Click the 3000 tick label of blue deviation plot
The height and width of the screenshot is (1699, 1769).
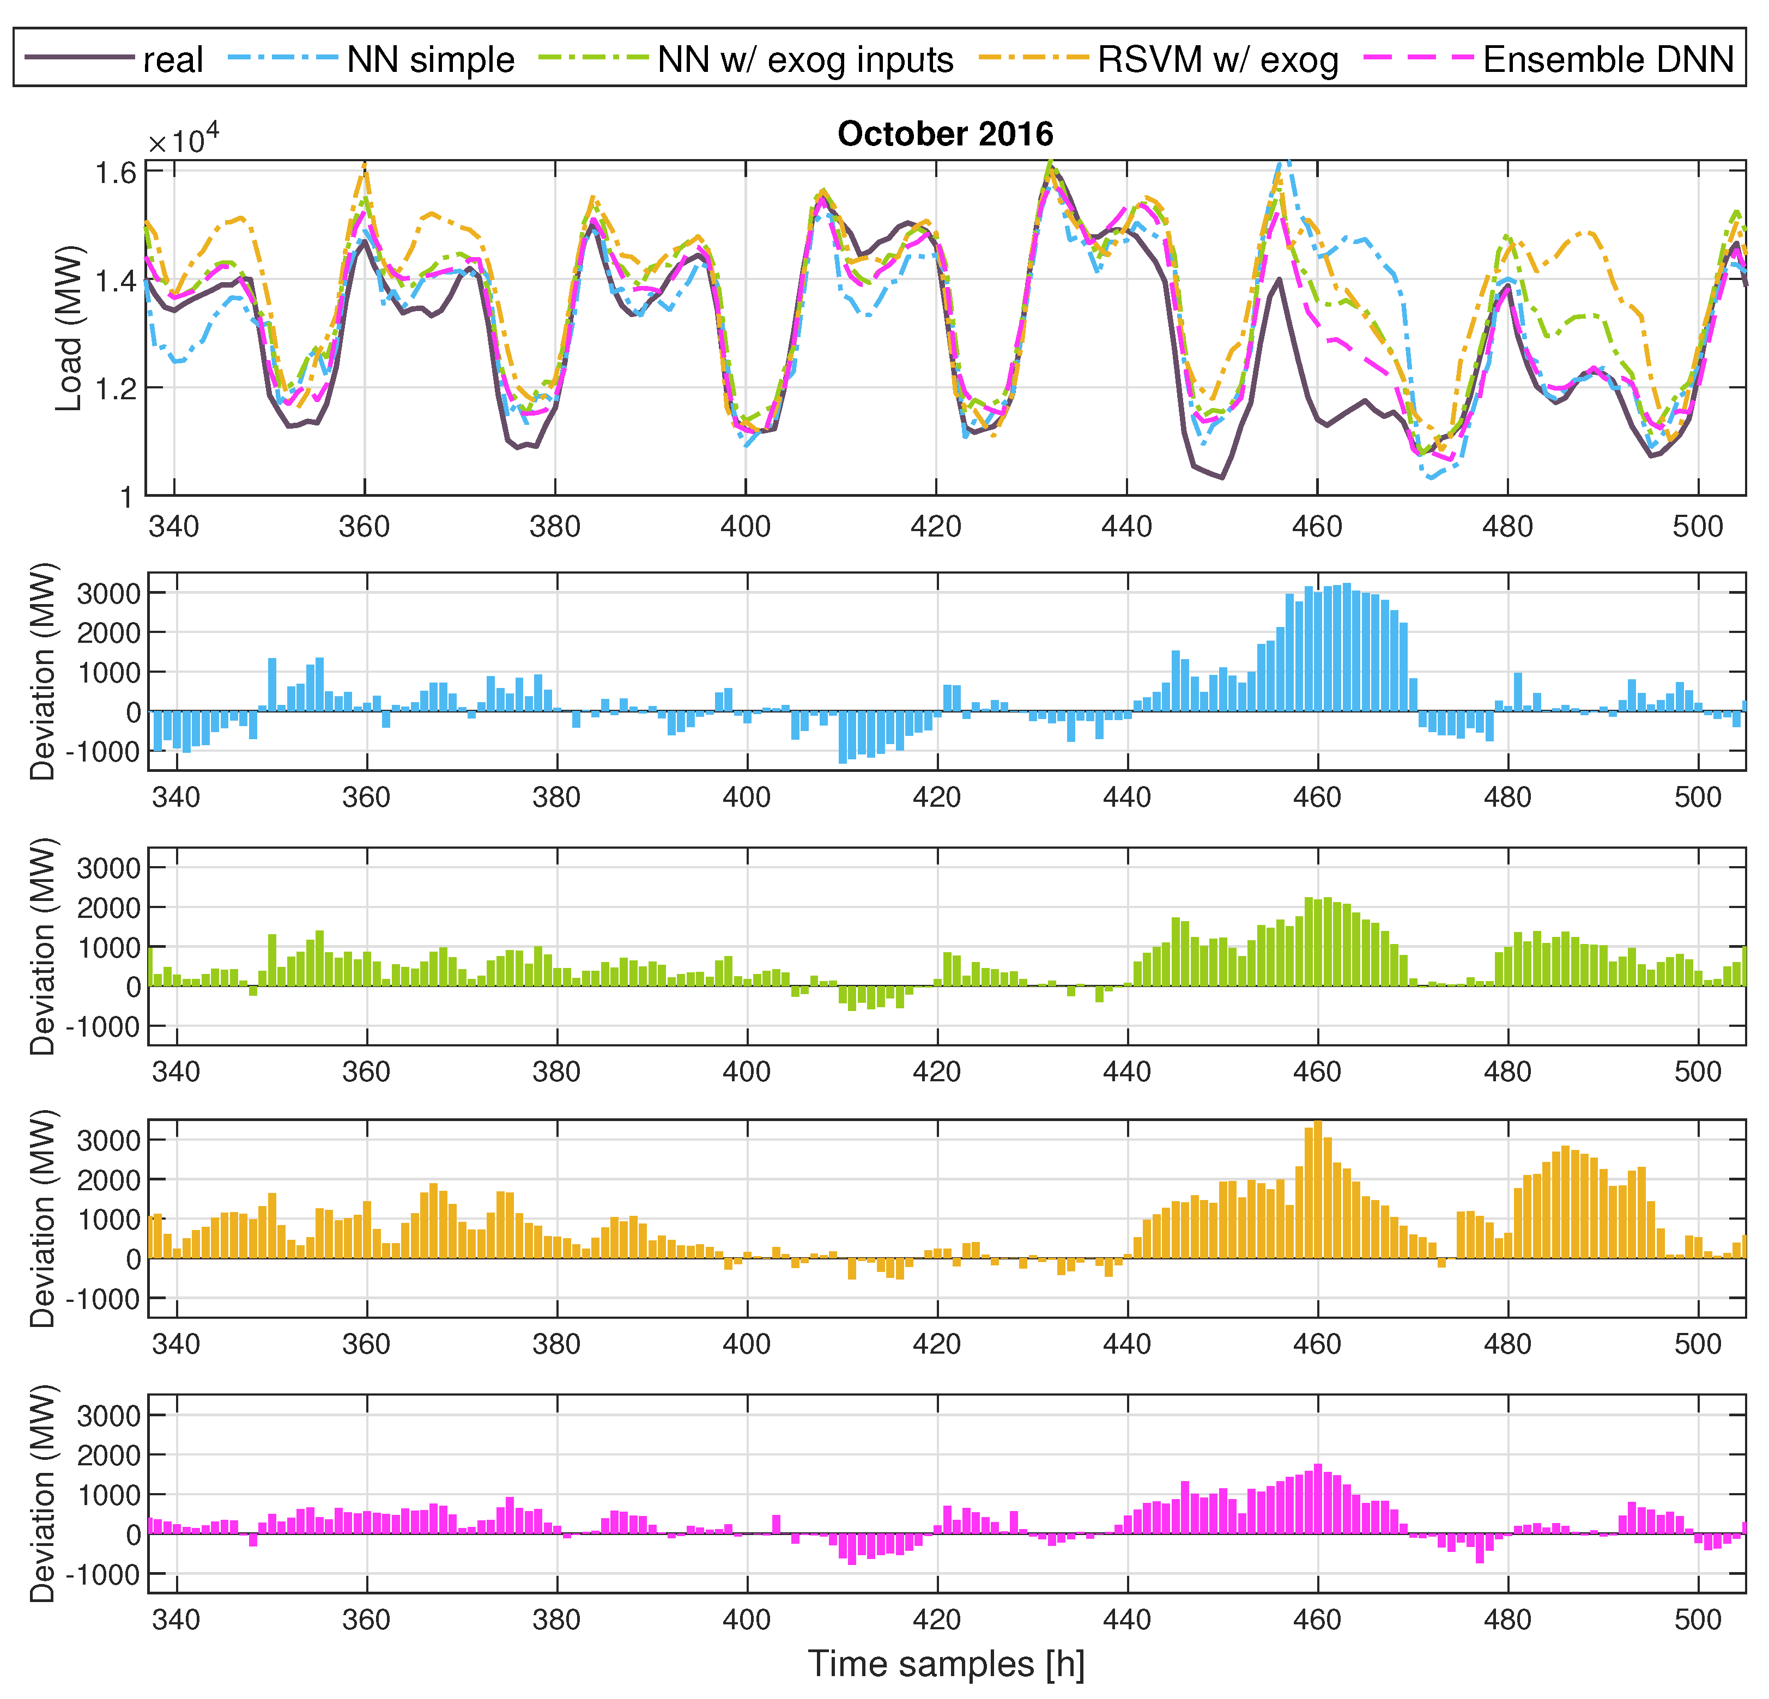108,594
